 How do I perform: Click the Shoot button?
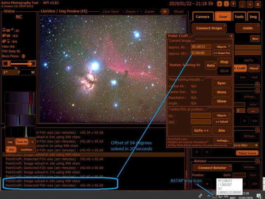(x=178, y=12)
